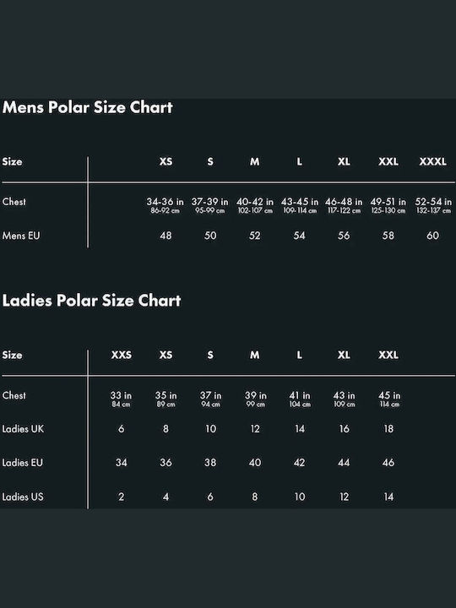Viewport: 456px width, 608px height.
Task: Click the Mens EU row label
Action: coord(21,236)
